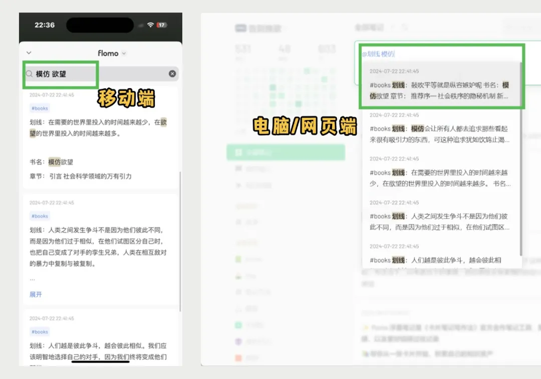541x379 pixels.
Task: Focus the mobile search field containing 模仿 欲望
Action: coord(101,73)
